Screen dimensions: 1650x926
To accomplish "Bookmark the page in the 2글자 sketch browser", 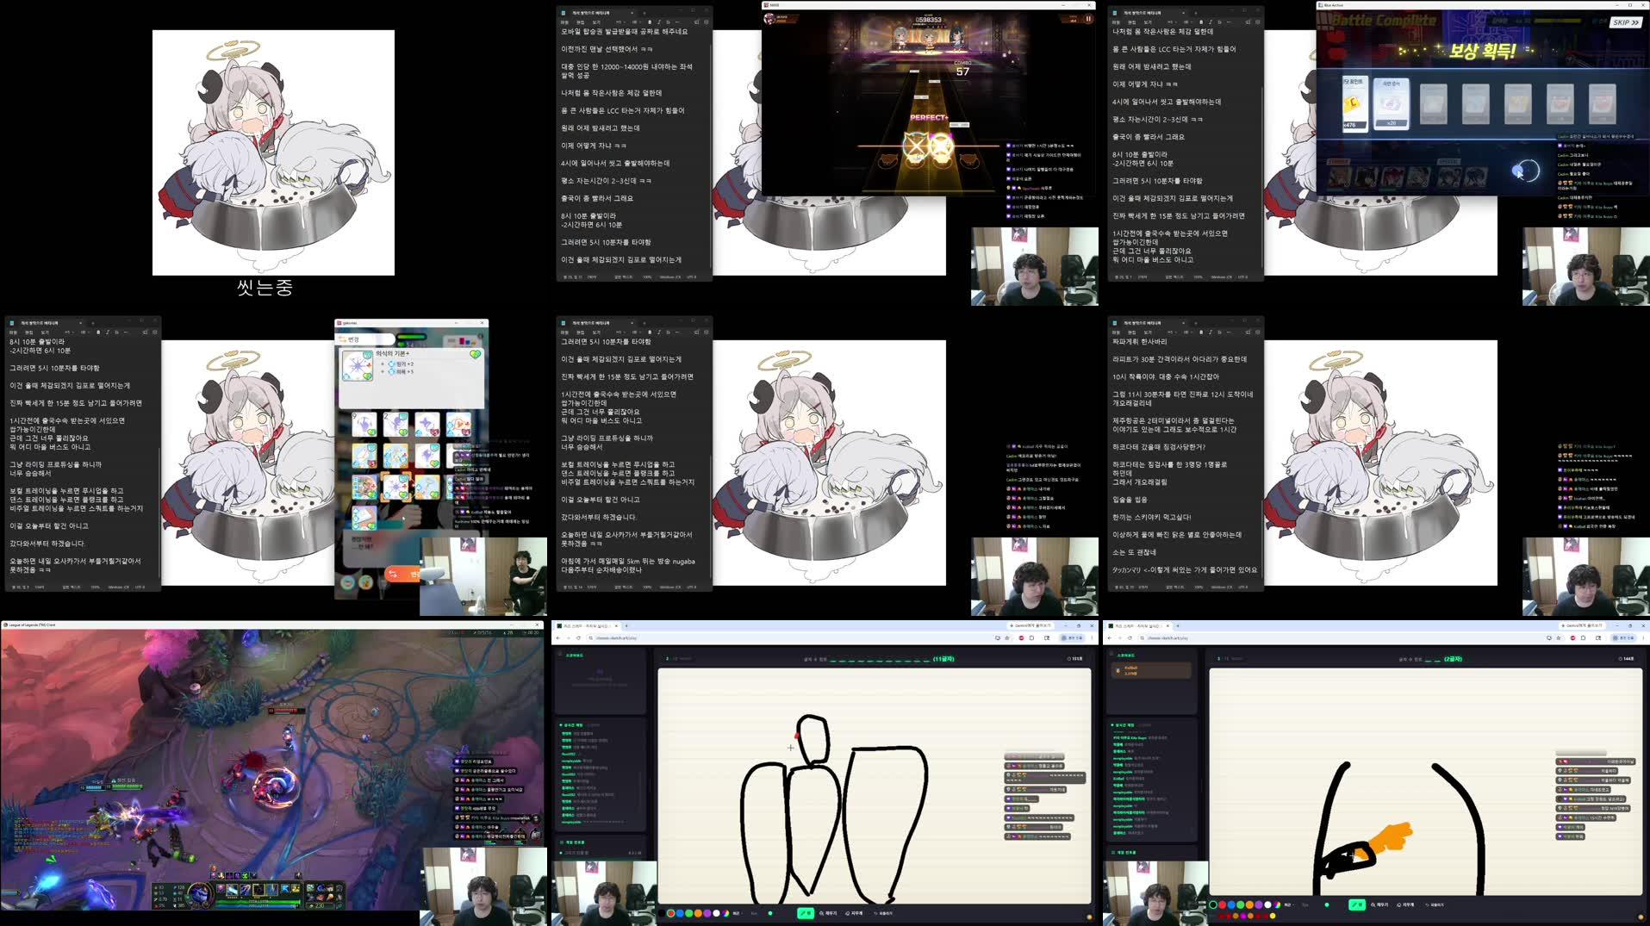I will click(1559, 638).
